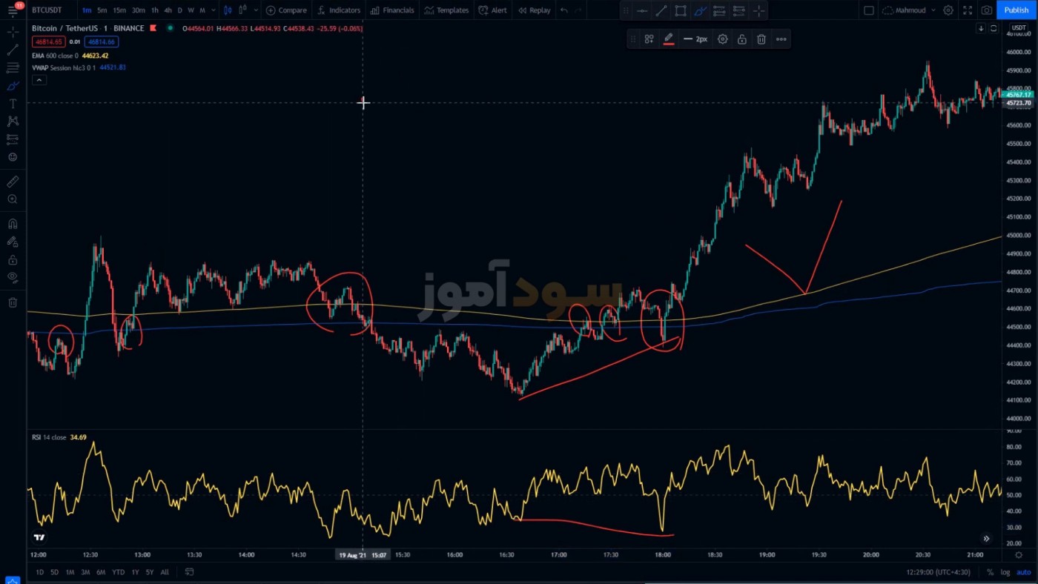Open Compare symbols
Screen dimensions: 1038x584
click(x=286, y=10)
